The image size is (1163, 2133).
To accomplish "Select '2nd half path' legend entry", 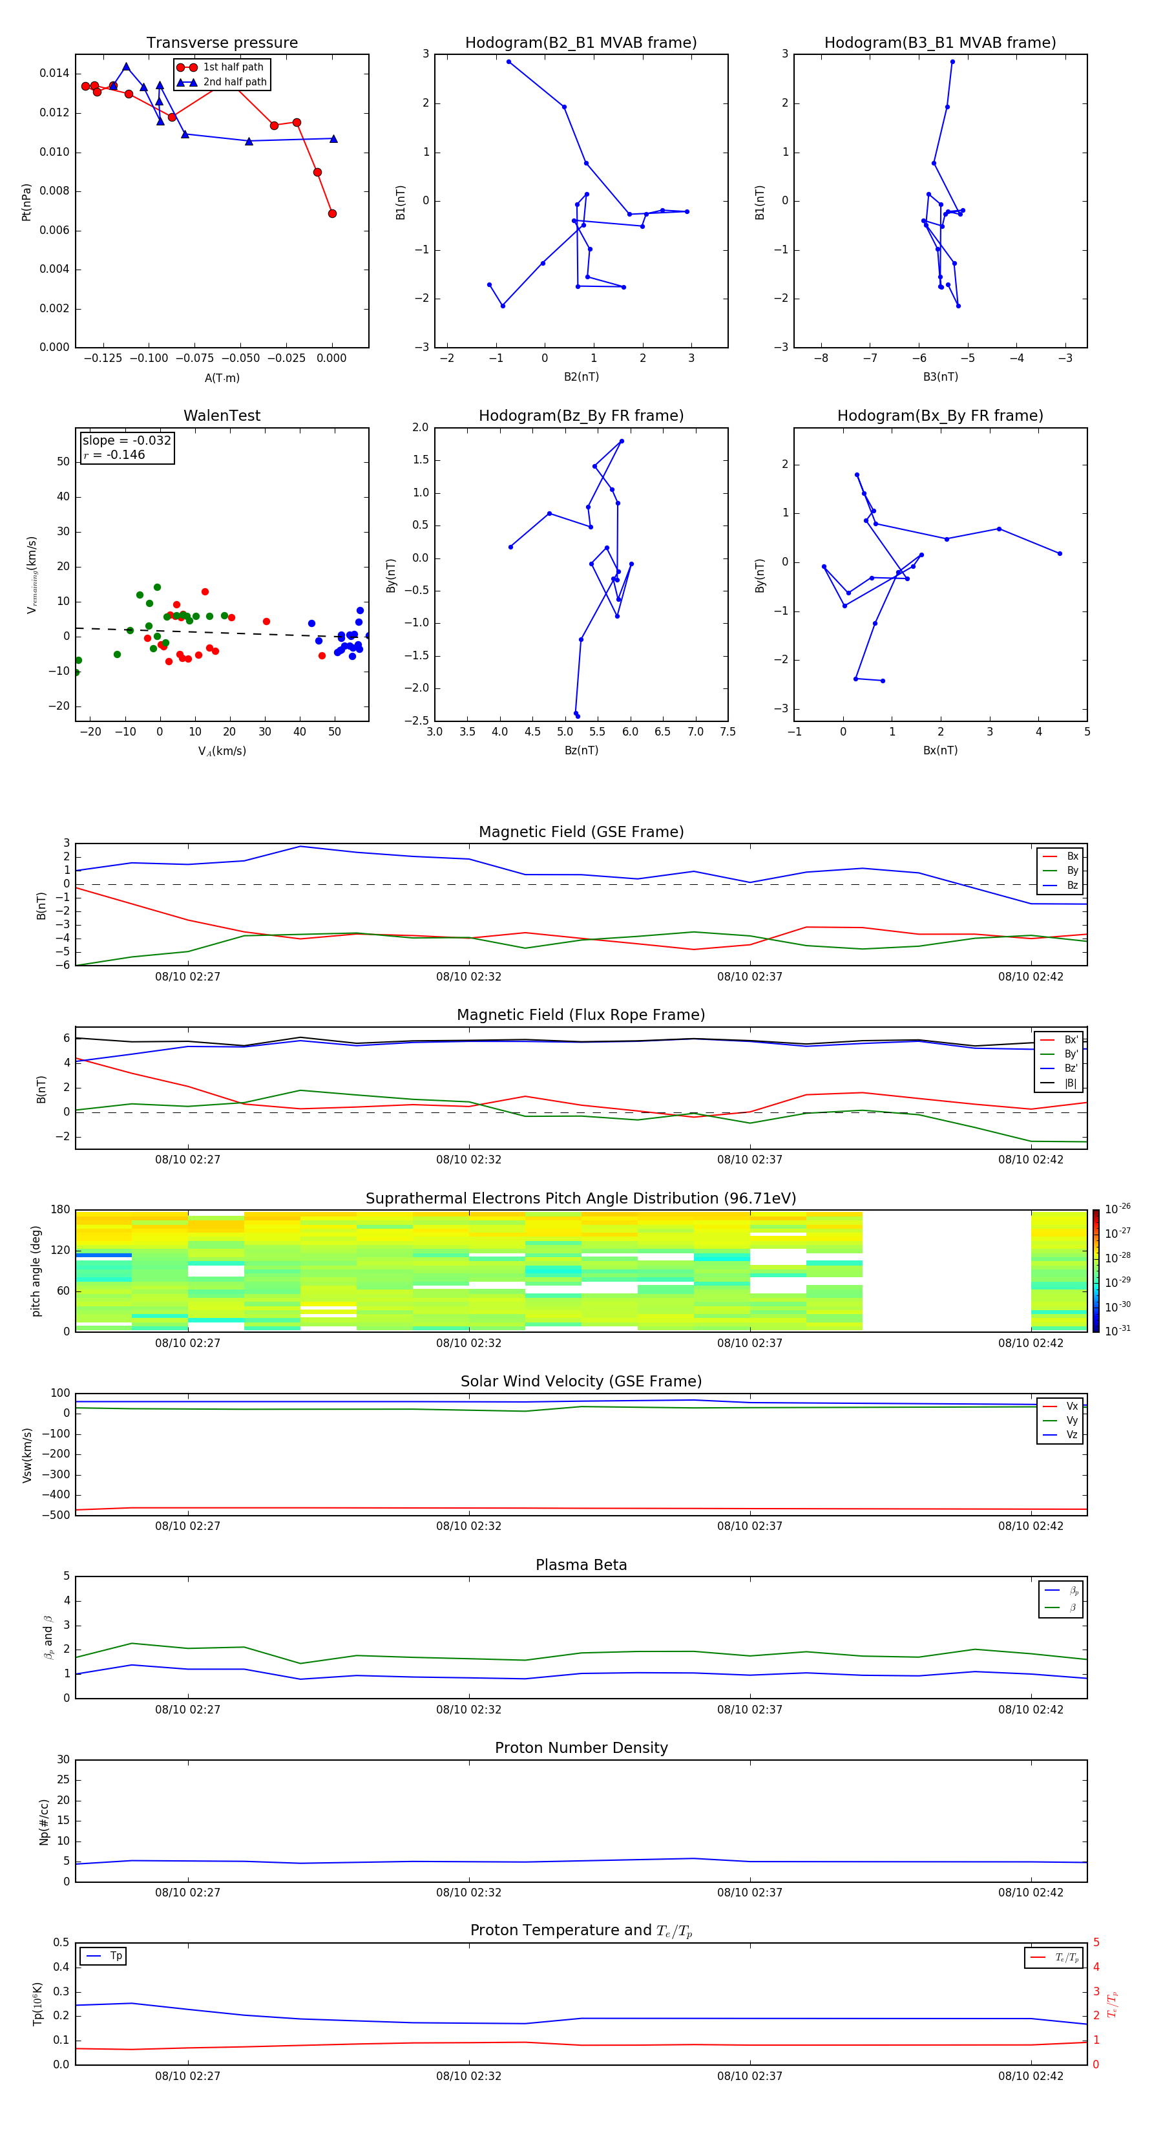I will coord(221,82).
